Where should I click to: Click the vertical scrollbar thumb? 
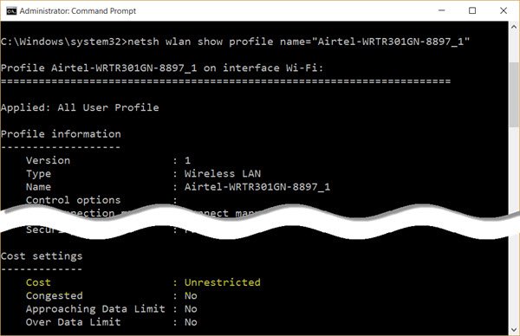point(514,94)
